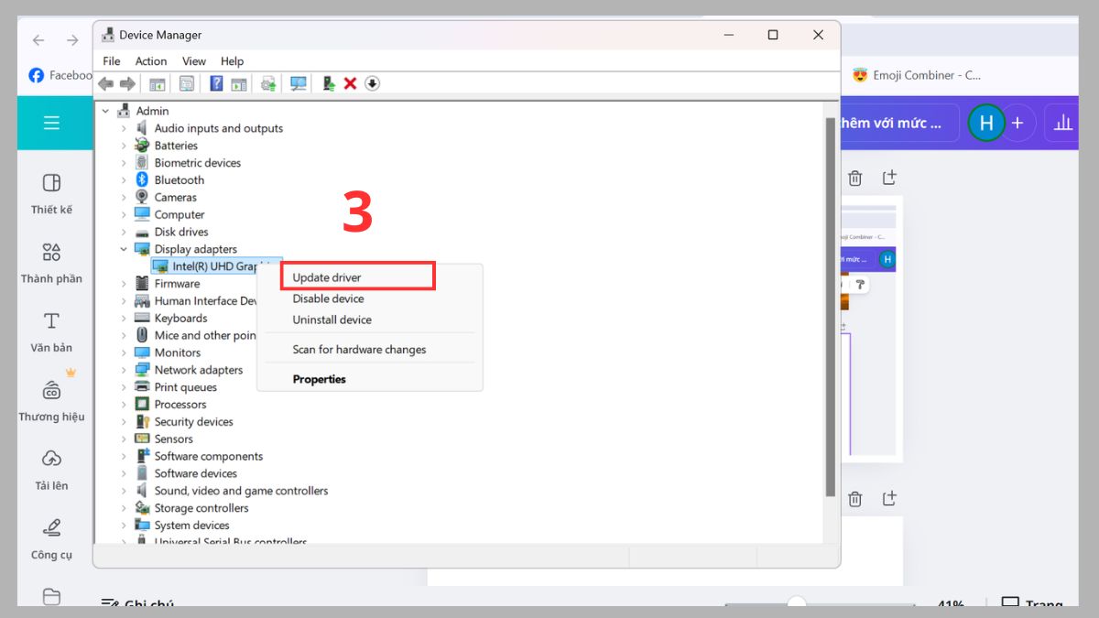Expand the Biometric devices chevron

(x=124, y=163)
